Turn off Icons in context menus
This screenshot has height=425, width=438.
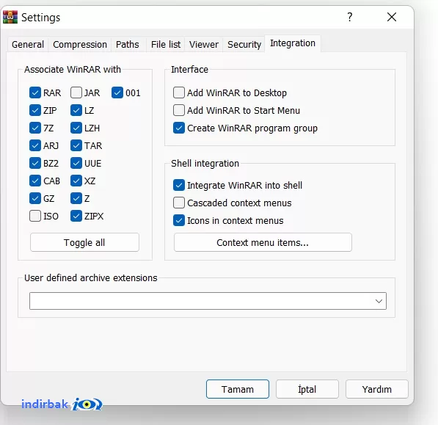(179, 220)
